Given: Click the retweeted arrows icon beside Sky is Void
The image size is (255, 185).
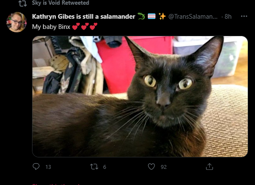Looking at the screenshot, I should pyautogui.click(x=23, y=3).
